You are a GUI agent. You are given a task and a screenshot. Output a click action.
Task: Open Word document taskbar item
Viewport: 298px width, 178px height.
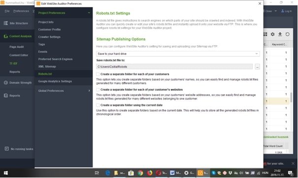point(175,173)
